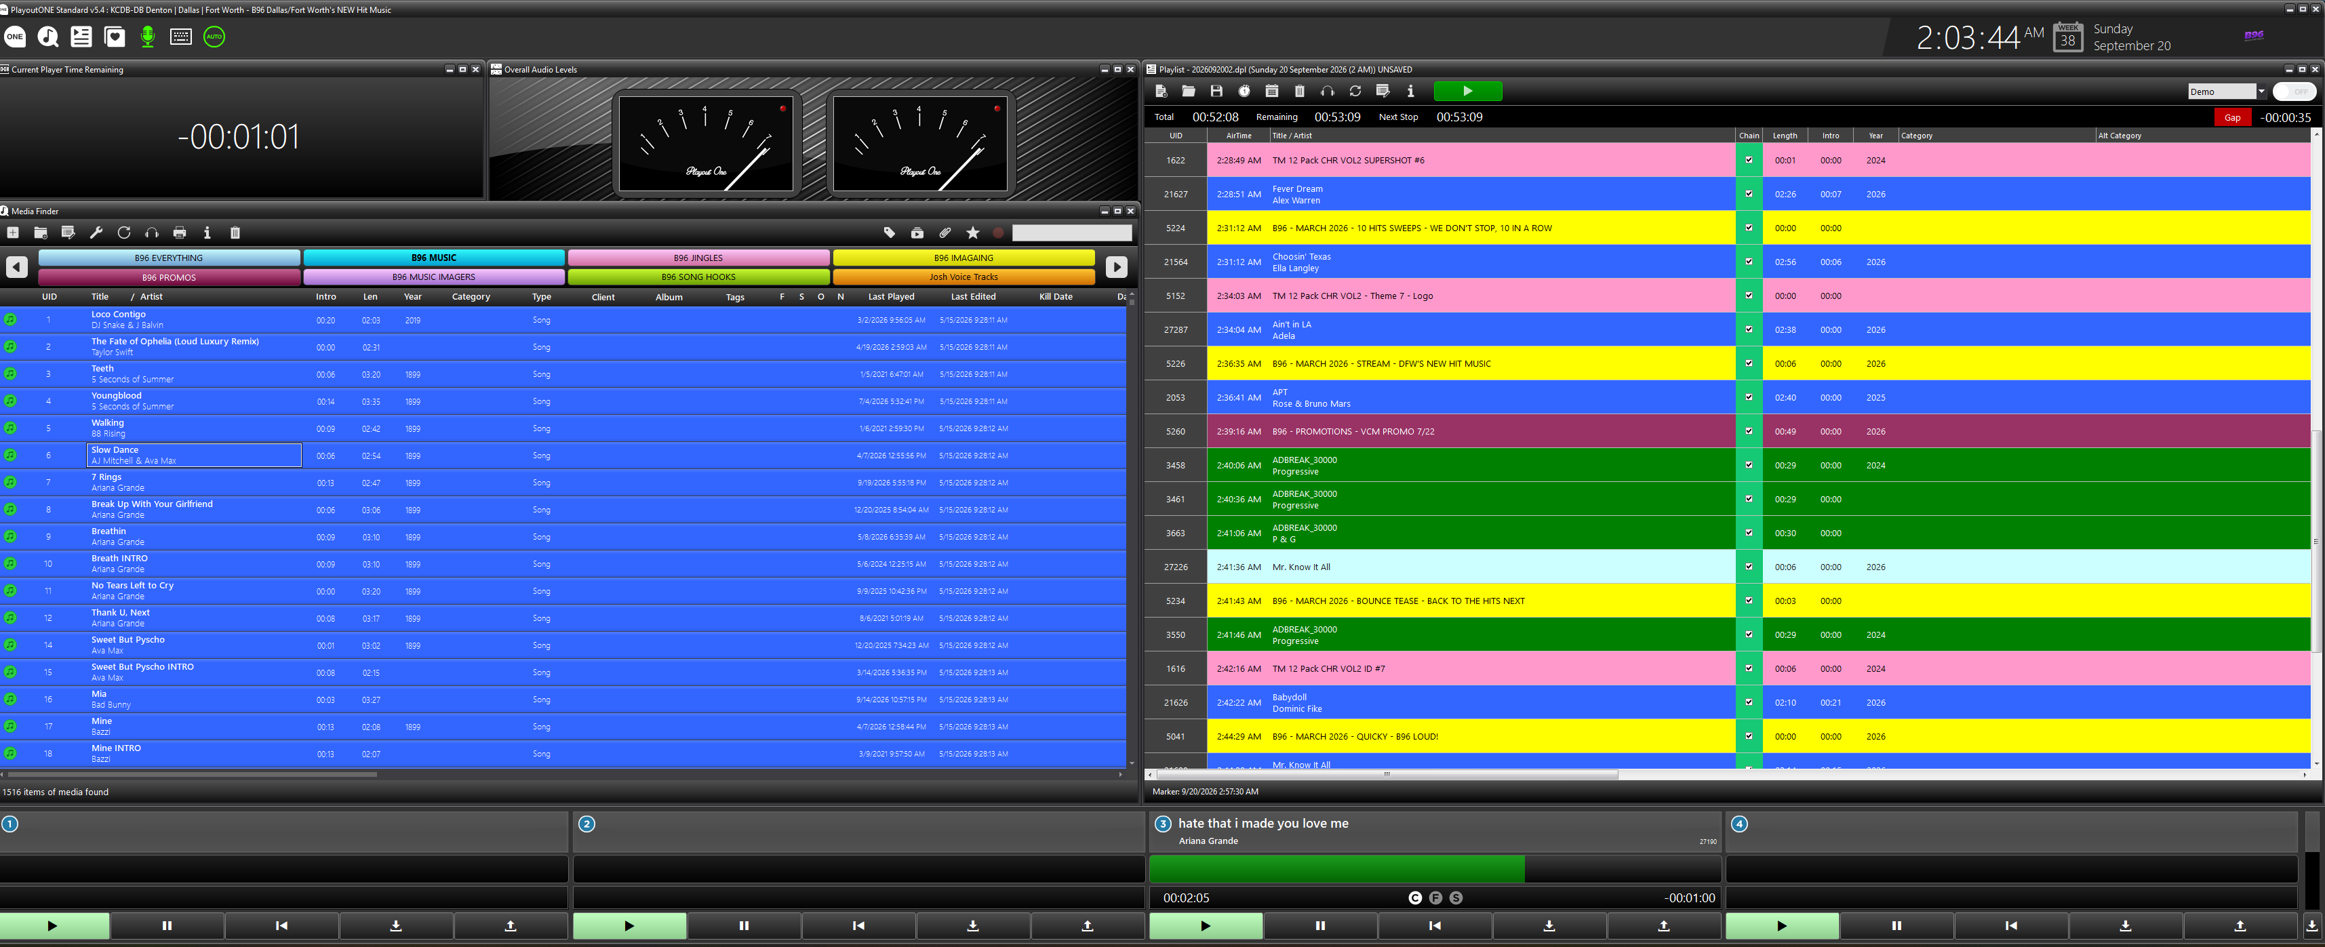
Task: Click the Playlist reload arrows icon
Action: point(1355,92)
